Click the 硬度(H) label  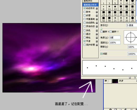(104, 47)
